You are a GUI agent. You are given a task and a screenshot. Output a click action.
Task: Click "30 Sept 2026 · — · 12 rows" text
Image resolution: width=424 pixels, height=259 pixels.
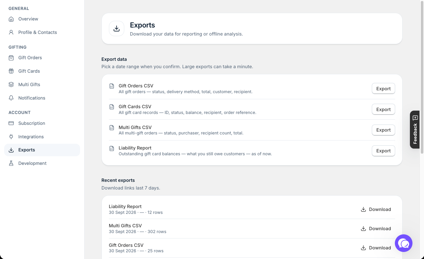tap(136, 212)
